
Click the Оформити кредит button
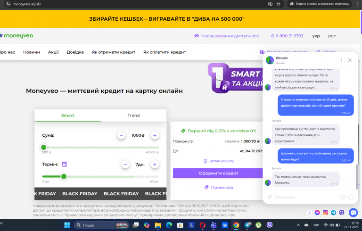pos(218,173)
